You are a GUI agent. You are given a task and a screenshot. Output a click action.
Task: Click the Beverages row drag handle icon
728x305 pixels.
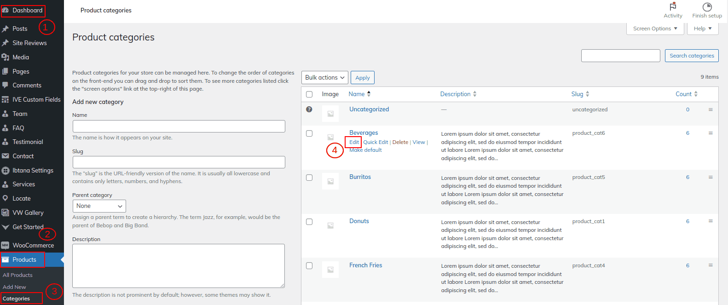pyautogui.click(x=711, y=133)
